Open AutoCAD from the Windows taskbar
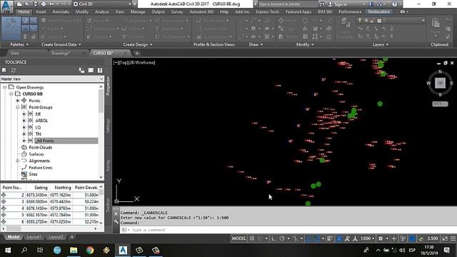457x257 pixels. pyautogui.click(x=123, y=250)
